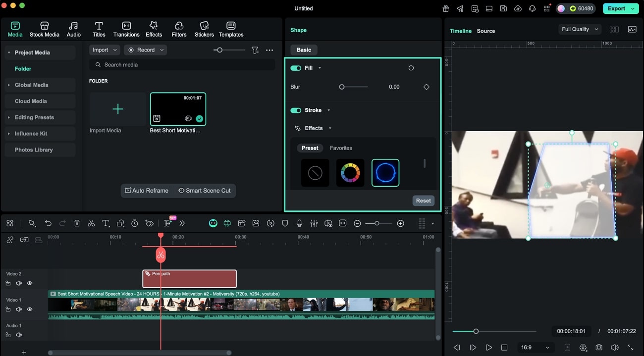Click the Blur slider handle
The image size is (644, 356).
[342, 87]
